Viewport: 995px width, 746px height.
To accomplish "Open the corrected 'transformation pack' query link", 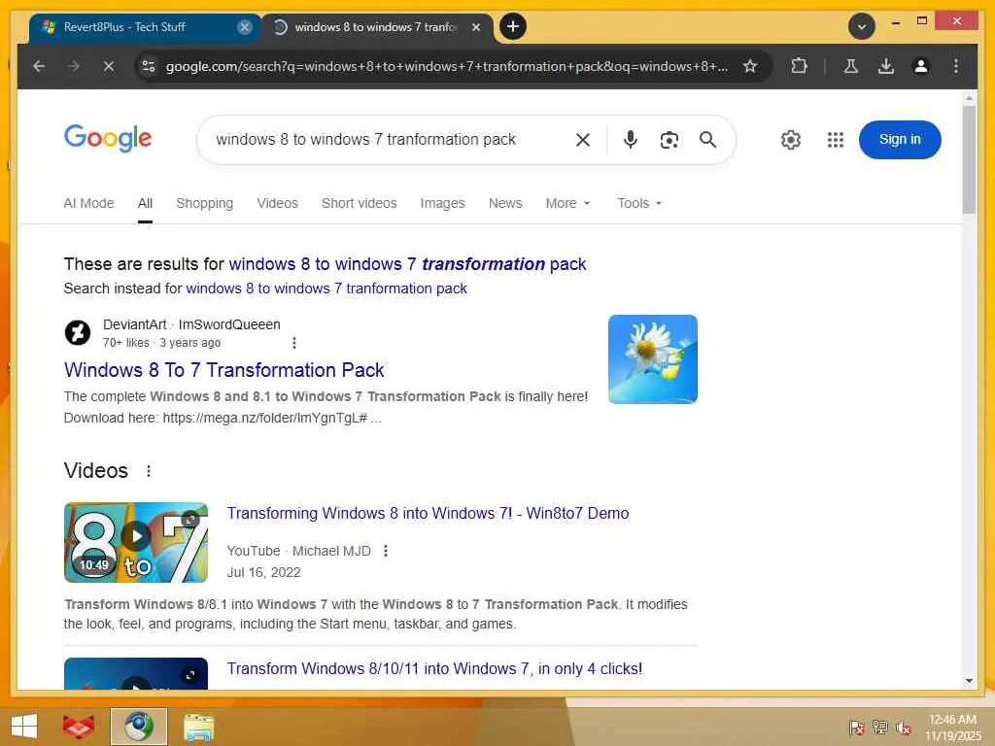I will (x=407, y=264).
